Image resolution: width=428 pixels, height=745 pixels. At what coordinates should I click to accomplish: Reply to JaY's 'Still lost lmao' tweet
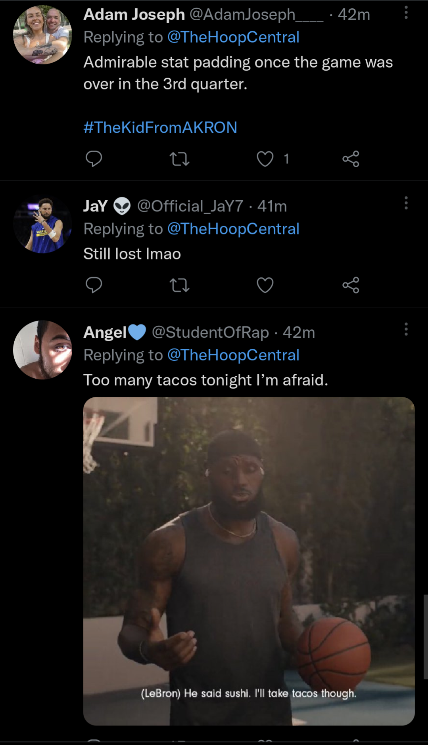tap(94, 285)
